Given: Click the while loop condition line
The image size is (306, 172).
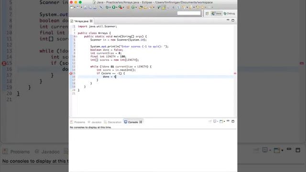Looking at the screenshot, I should [121, 66].
